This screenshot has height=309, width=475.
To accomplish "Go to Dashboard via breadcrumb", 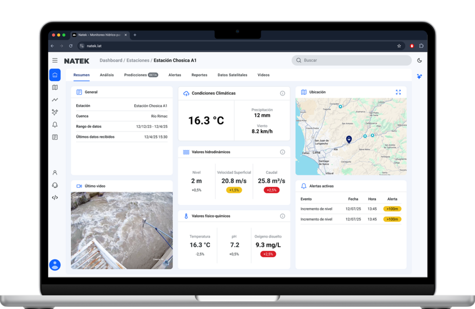I will click(111, 60).
